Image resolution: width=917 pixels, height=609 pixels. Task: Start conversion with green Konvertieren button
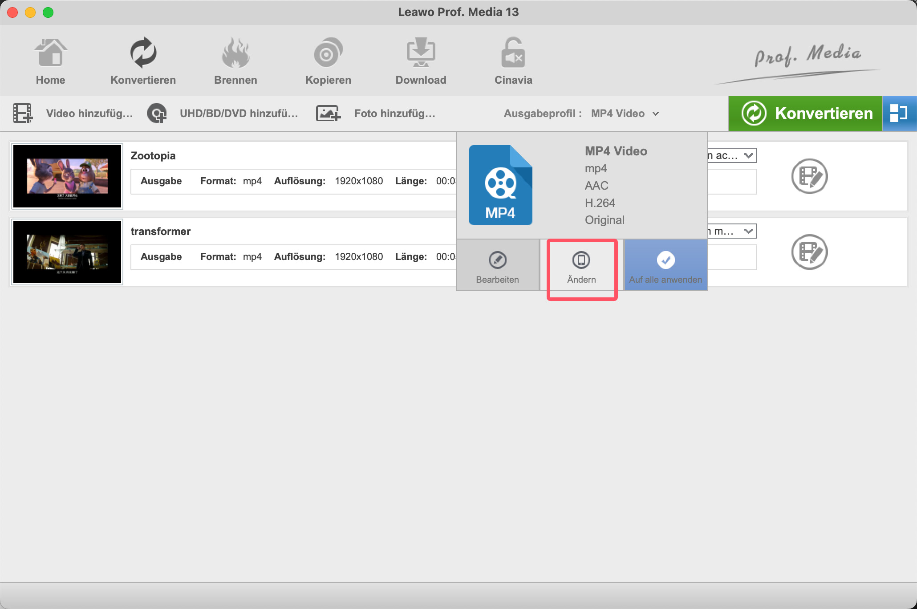point(805,114)
